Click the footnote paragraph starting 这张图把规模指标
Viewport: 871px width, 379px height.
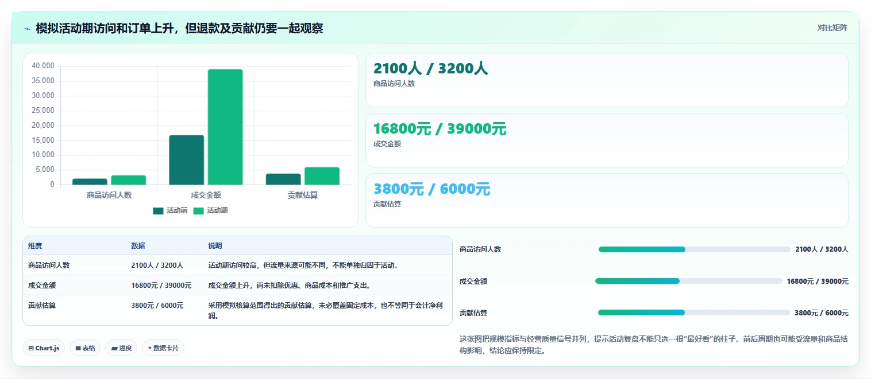coord(654,345)
